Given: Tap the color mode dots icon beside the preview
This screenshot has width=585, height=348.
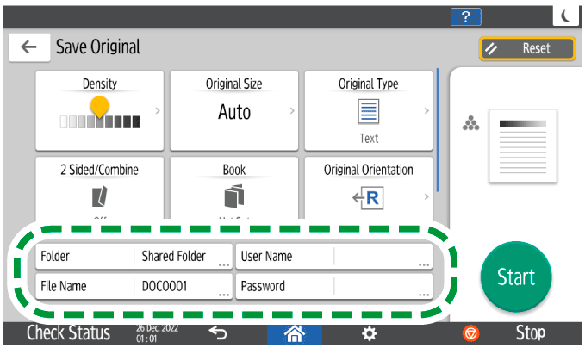Looking at the screenshot, I should pos(470,125).
